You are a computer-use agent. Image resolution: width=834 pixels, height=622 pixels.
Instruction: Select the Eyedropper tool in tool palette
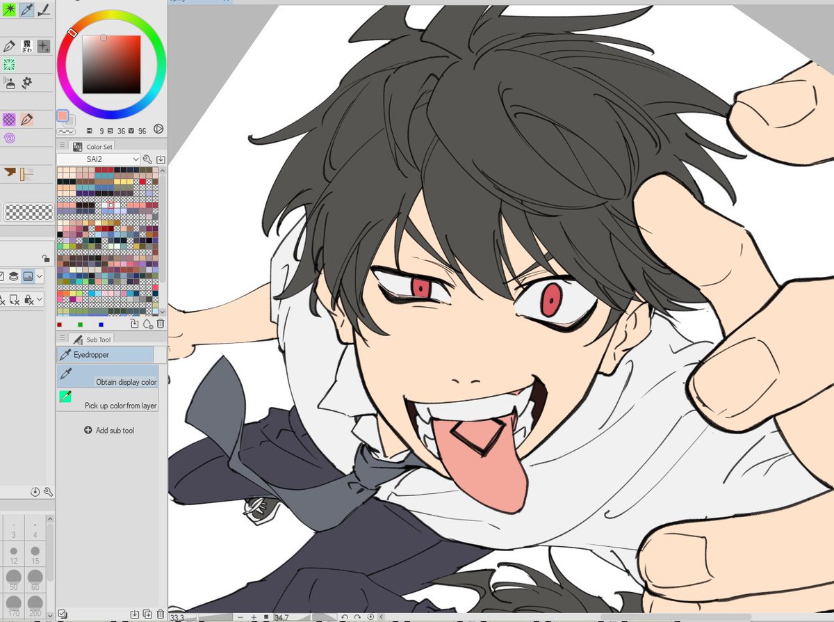(x=27, y=10)
